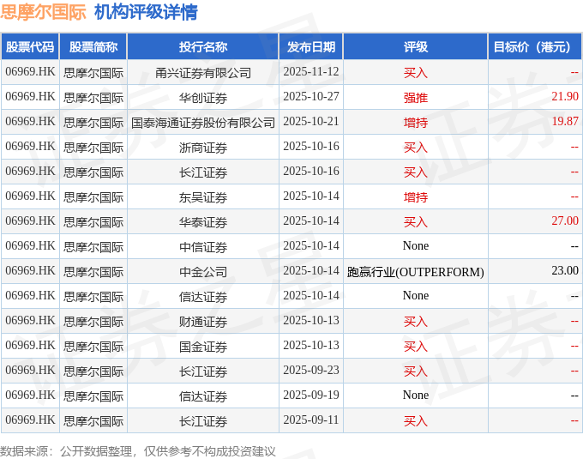Click the 发布日期 column header
This screenshot has width=583, height=459.
311,47
